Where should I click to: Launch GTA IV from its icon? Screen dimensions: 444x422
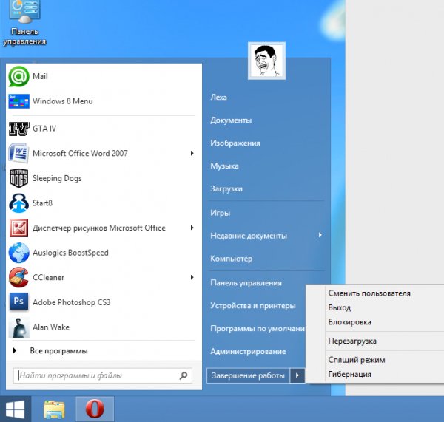click(x=18, y=129)
